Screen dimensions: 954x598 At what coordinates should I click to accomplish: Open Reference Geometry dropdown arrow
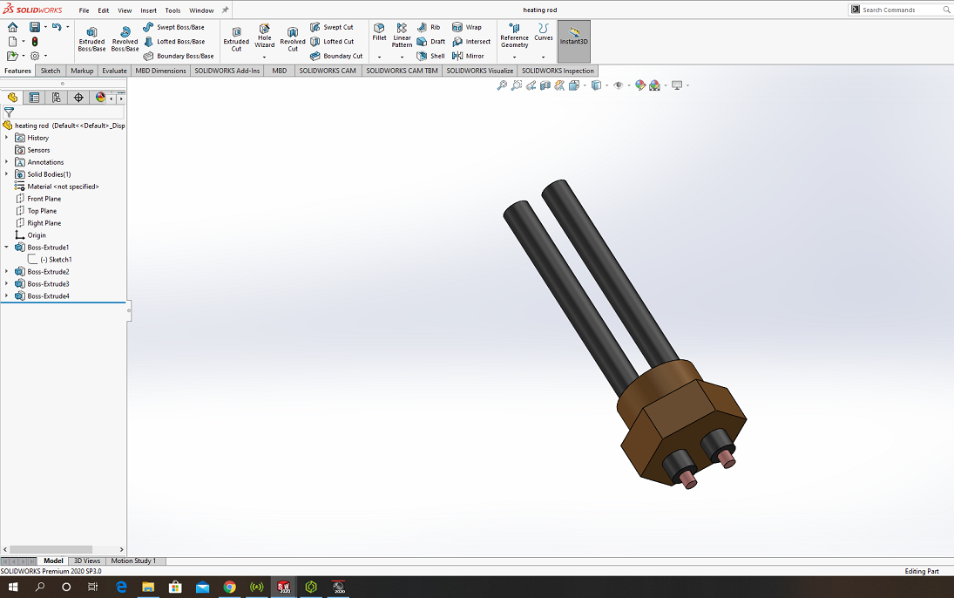[x=514, y=58]
